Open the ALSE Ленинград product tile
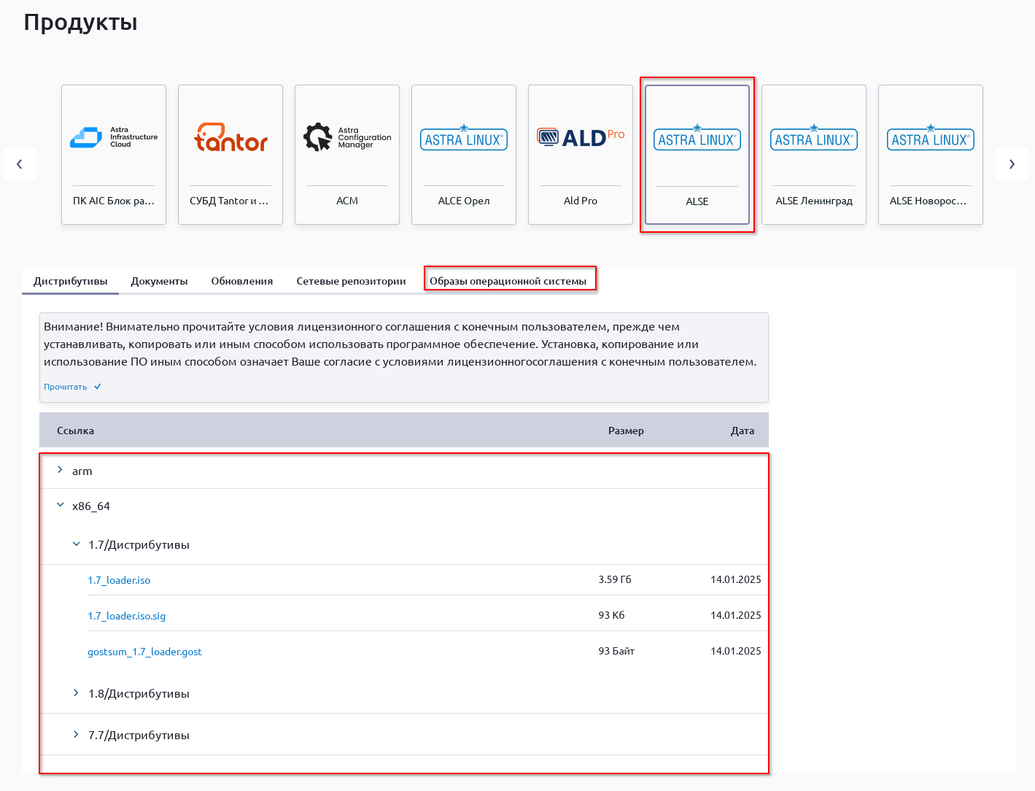Viewport: 1035px width, 791px height. point(814,155)
